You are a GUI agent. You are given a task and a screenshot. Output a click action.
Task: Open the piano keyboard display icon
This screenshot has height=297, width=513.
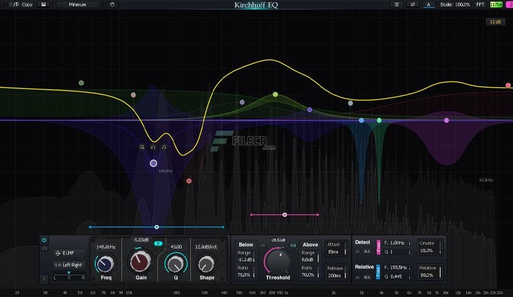44,4
